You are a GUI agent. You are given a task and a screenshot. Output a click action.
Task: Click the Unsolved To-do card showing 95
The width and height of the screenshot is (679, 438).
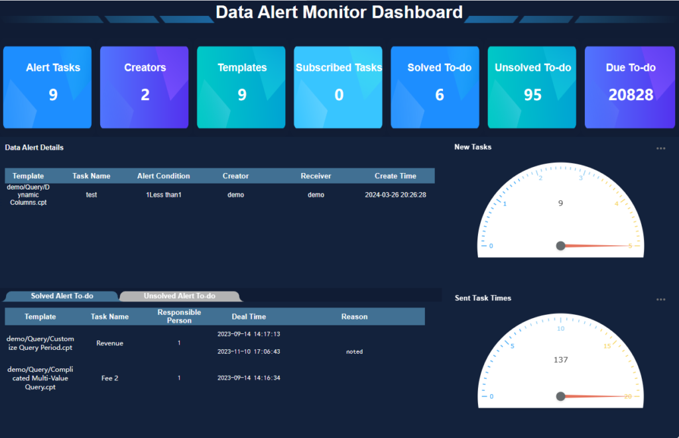pyautogui.click(x=532, y=87)
